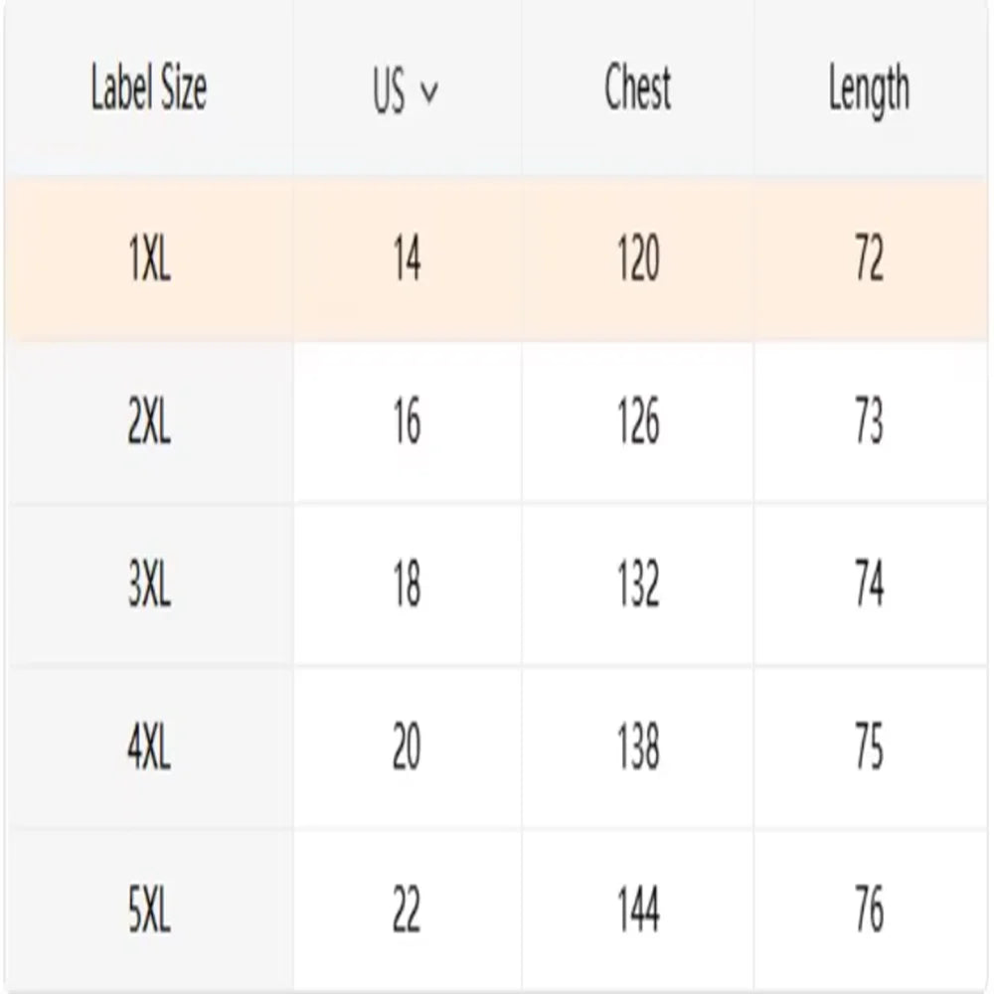Open the US size unit dropdown
This screenshot has width=994, height=994.
point(405,91)
